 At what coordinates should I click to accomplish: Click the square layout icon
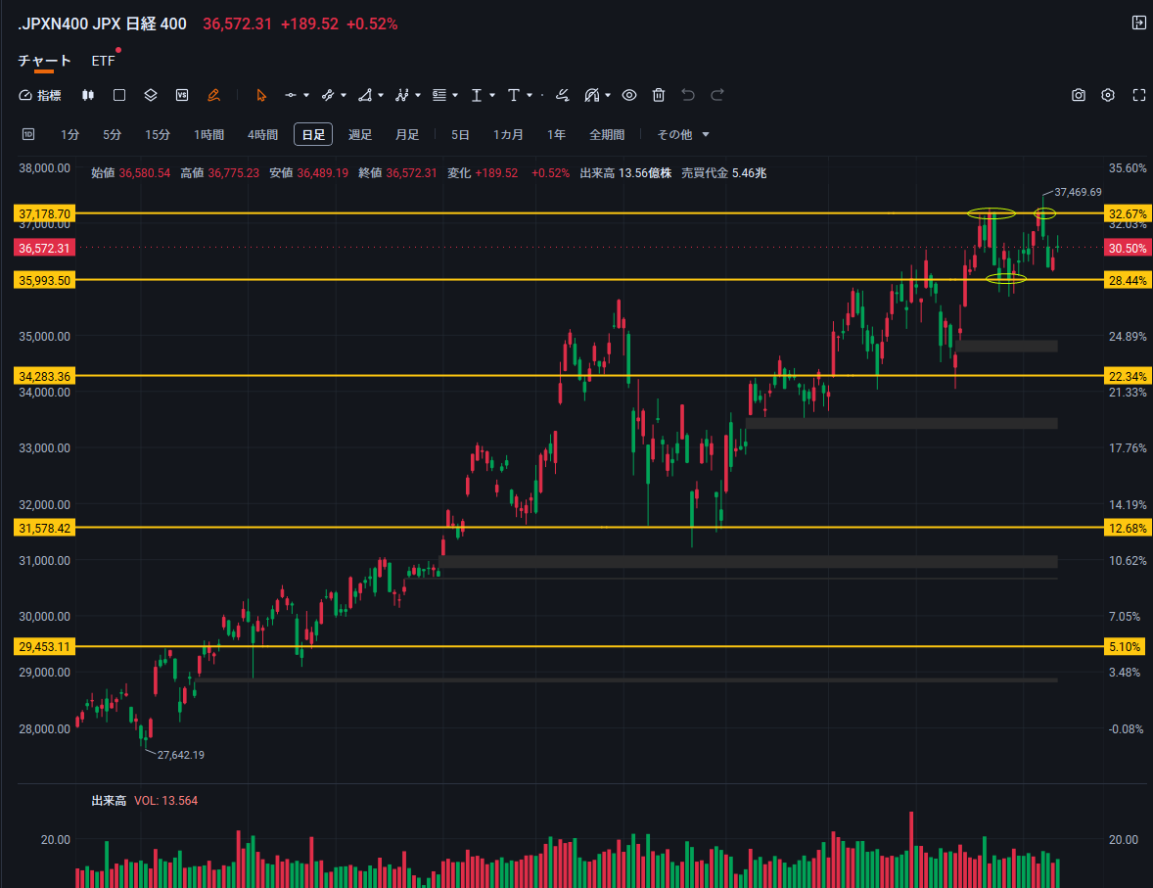(x=119, y=95)
